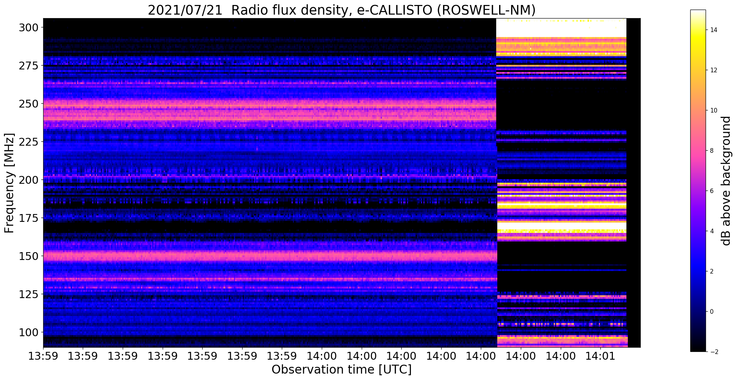Click the dB colorbar gradient strip

(698, 181)
